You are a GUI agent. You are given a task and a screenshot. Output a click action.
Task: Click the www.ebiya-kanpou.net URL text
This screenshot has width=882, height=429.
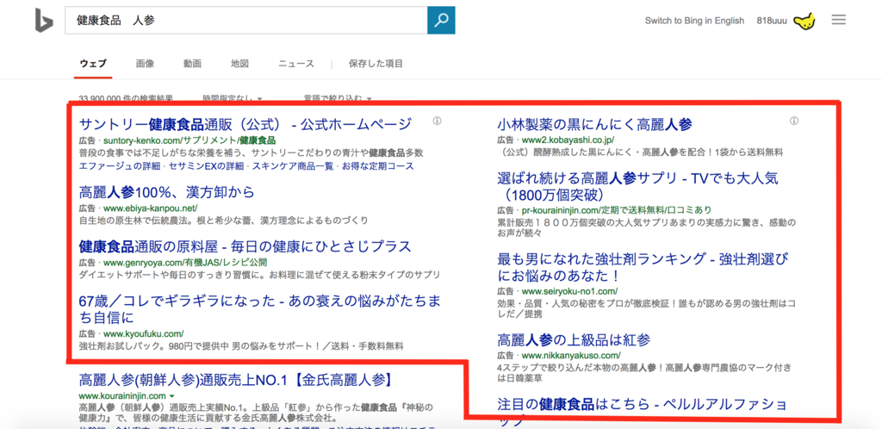click(x=151, y=208)
